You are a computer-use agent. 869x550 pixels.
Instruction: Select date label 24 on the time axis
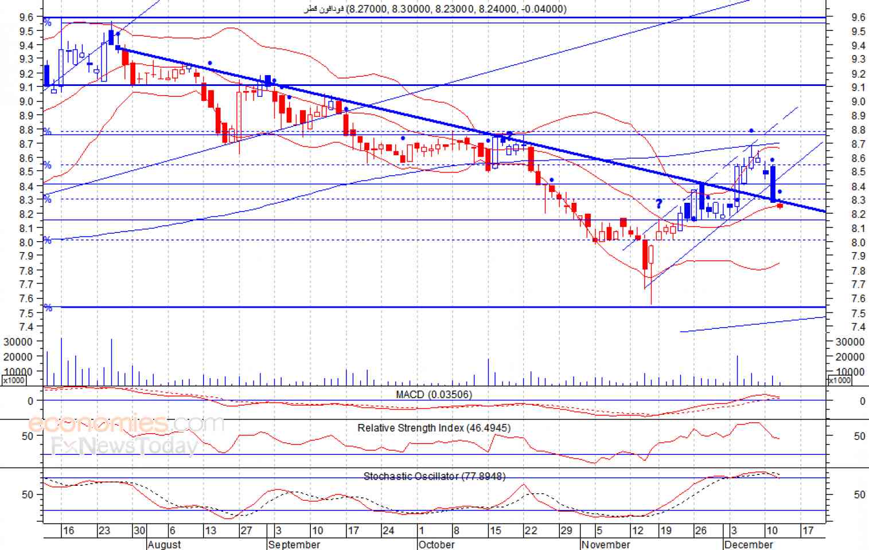click(x=388, y=531)
